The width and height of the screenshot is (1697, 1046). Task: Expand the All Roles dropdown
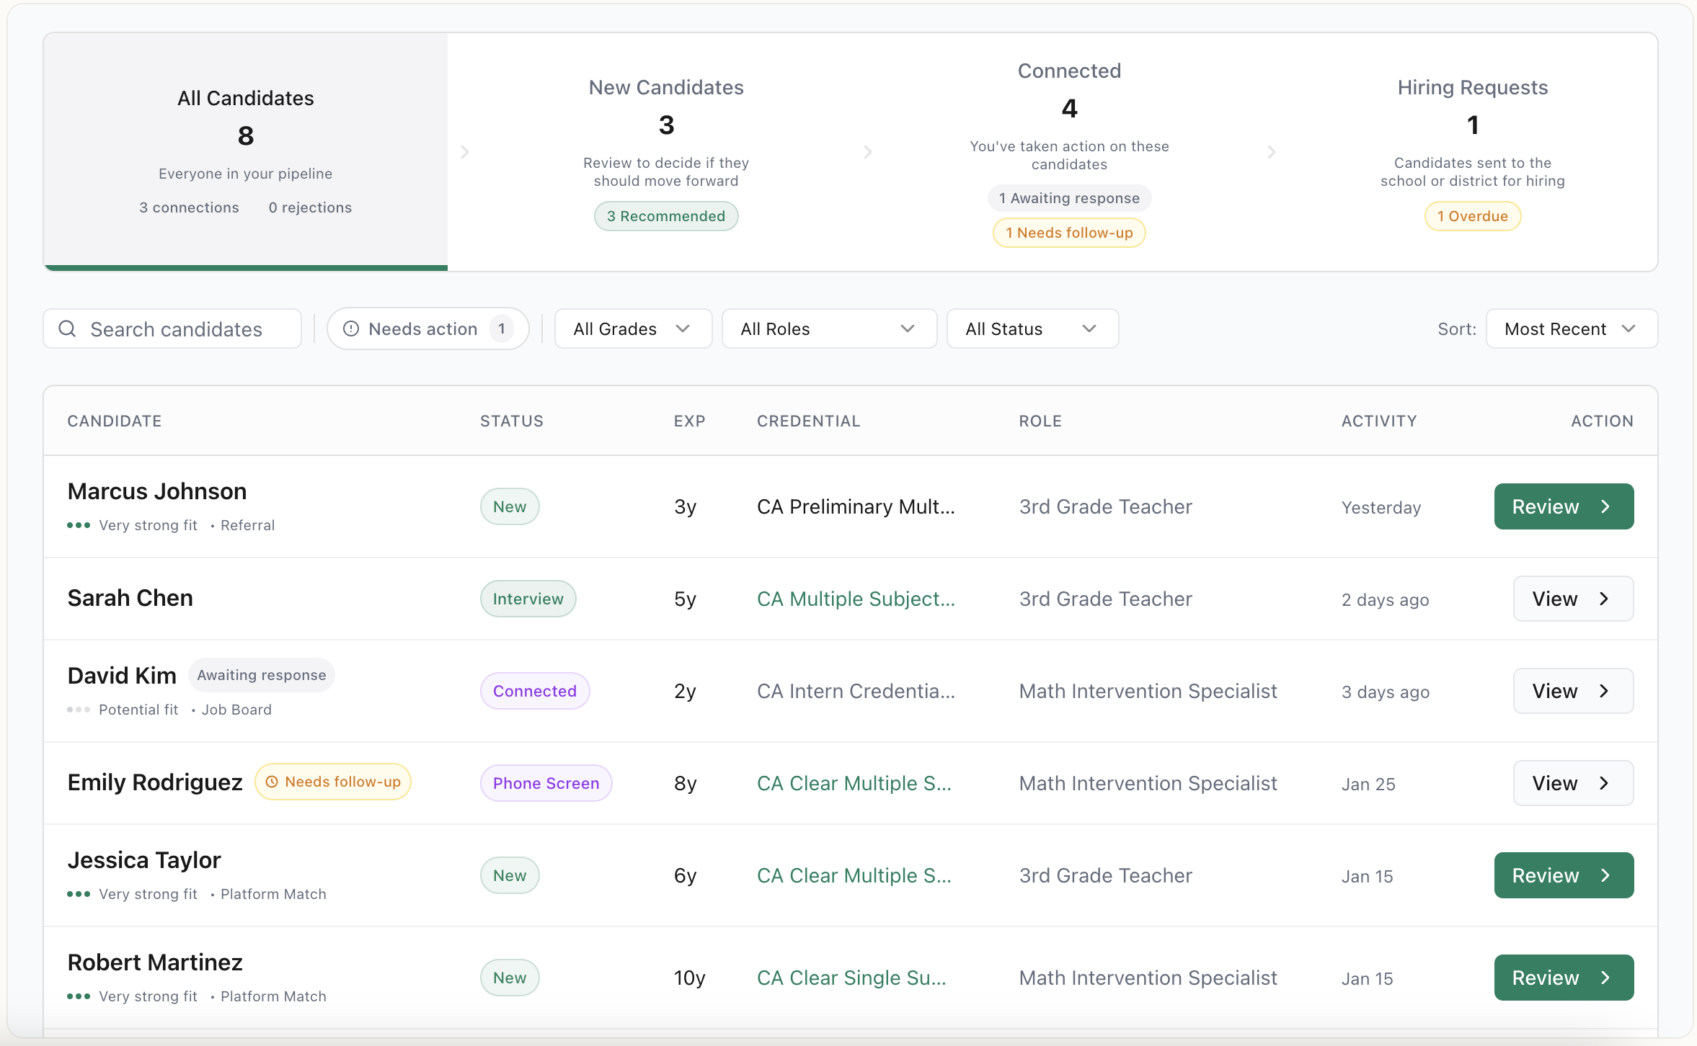(x=828, y=329)
